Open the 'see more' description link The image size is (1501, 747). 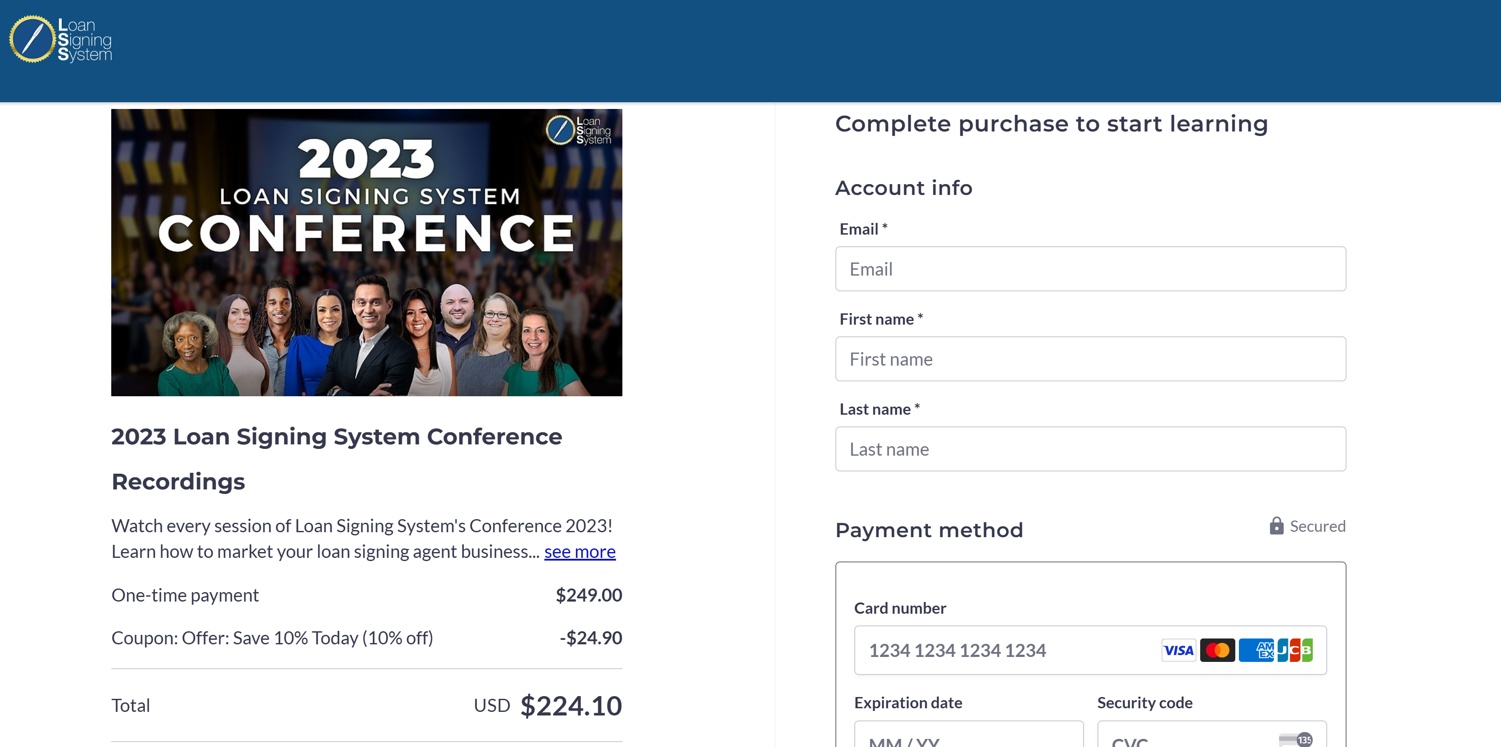580,551
